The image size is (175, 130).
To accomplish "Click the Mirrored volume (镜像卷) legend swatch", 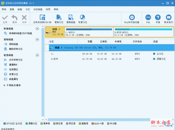I will pyautogui.click(x=80, y=124).
